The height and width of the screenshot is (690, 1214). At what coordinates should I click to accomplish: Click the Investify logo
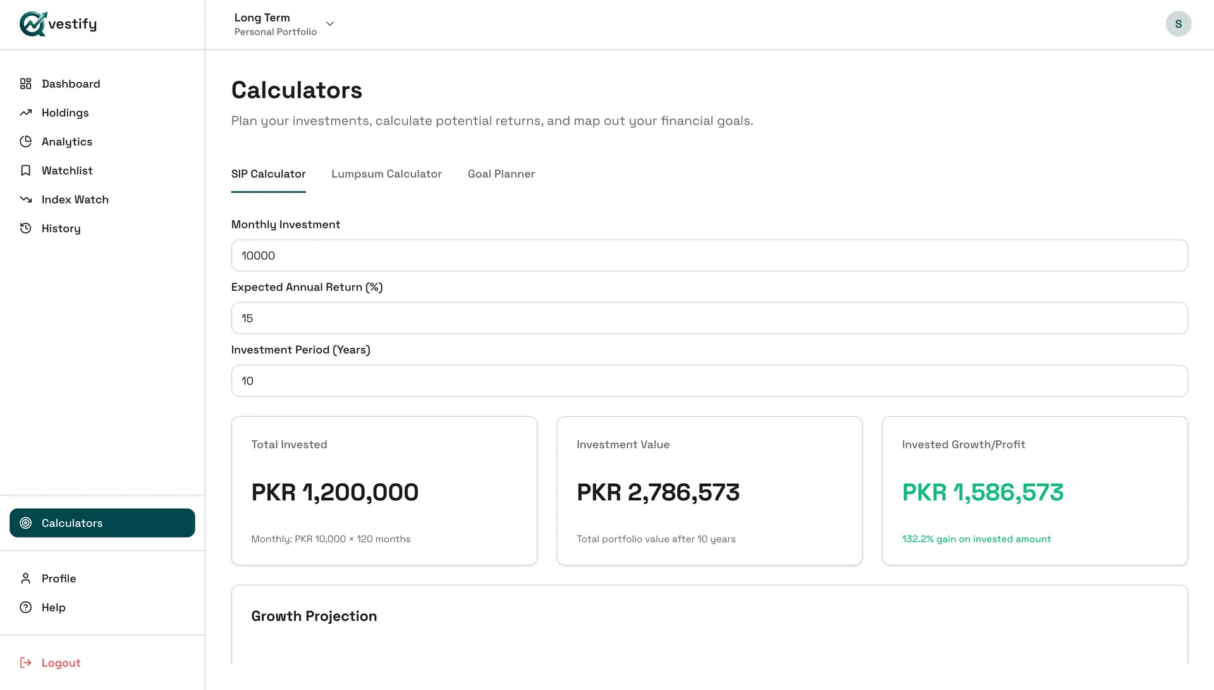click(x=58, y=24)
